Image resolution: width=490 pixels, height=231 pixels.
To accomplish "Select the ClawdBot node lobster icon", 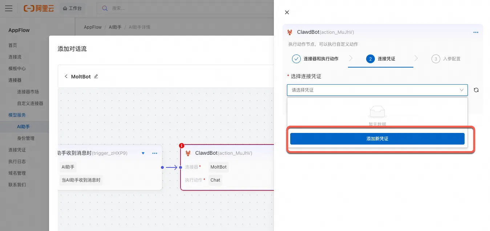I will (x=188, y=153).
